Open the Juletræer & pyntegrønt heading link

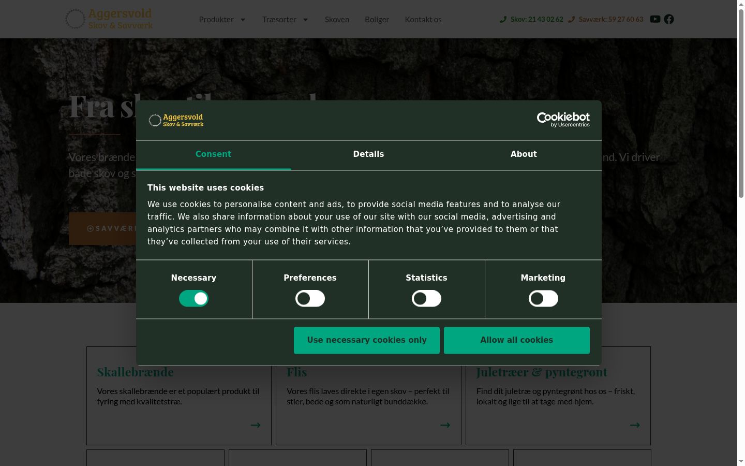pyautogui.click(x=542, y=372)
